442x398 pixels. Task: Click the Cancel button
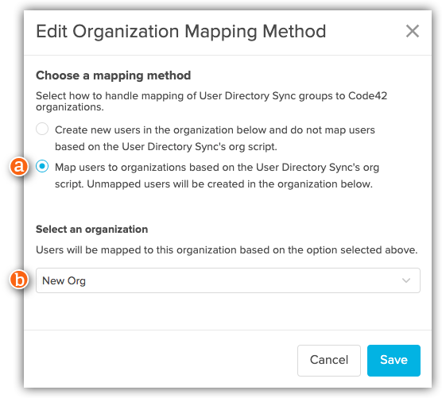click(x=329, y=360)
